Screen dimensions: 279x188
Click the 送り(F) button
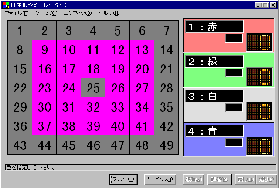click(x=266, y=179)
